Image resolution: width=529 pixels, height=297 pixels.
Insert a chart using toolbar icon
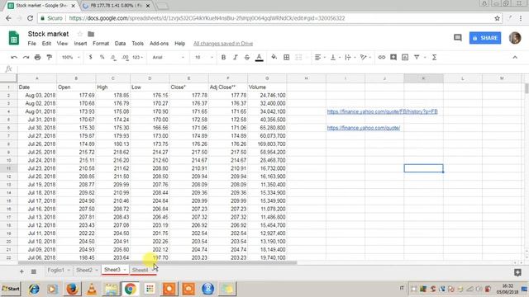point(405,57)
